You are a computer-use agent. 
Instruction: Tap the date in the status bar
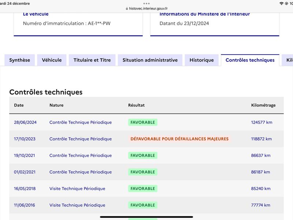tap(15, 3)
